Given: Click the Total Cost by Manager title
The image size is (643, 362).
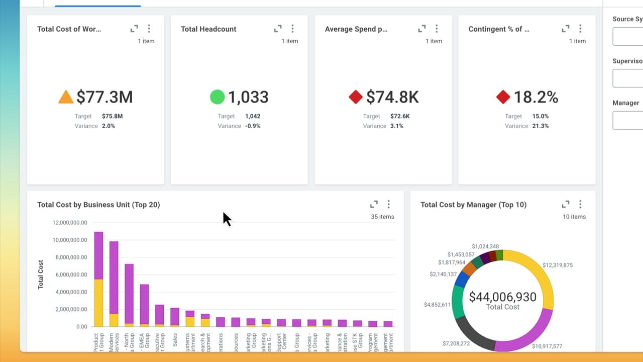Looking at the screenshot, I should (x=474, y=205).
